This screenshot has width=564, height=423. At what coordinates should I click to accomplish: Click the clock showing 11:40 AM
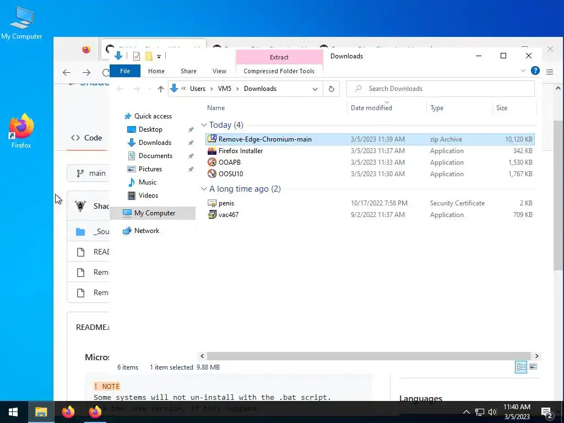point(517,407)
